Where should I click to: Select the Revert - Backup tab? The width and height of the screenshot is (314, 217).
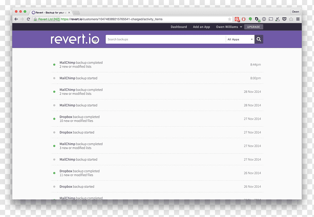pyautogui.click(x=50, y=12)
